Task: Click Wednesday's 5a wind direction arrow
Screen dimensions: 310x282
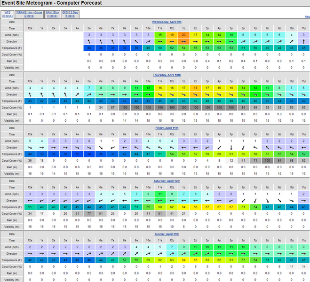Action: pyautogui.click(x=89, y=41)
